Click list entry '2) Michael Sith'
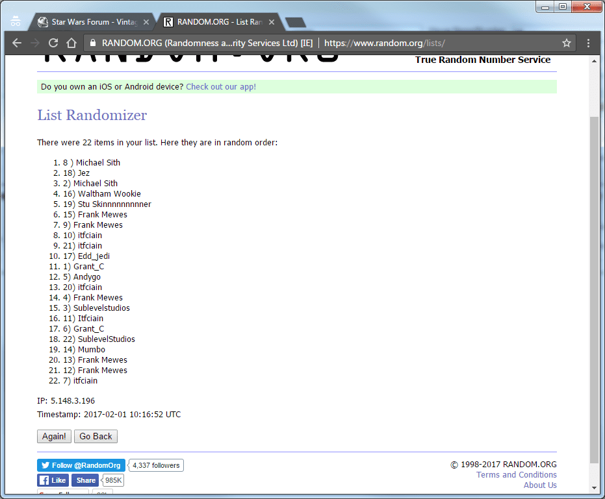This screenshot has width=605, height=499. [90, 184]
